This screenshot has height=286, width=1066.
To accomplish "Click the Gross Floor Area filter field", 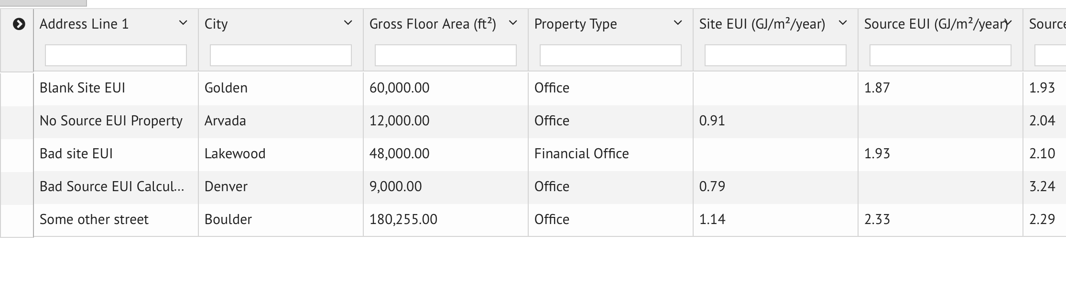I will pos(446,55).
